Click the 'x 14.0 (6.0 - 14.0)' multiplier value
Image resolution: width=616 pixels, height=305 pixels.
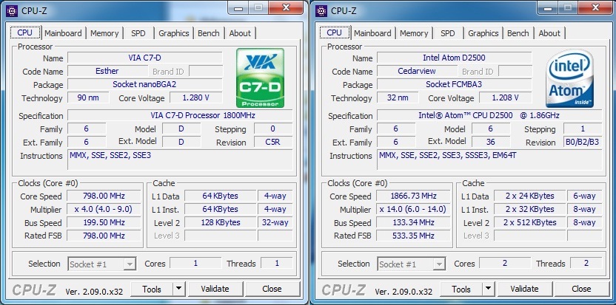pyautogui.click(x=413, y=209)
